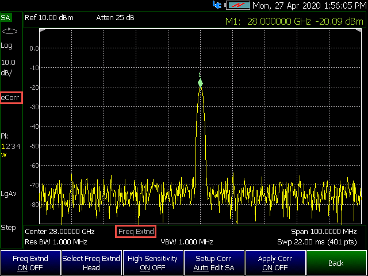
Task: Click the Atten 25 dB readout
Action: (x=115, y=18)
